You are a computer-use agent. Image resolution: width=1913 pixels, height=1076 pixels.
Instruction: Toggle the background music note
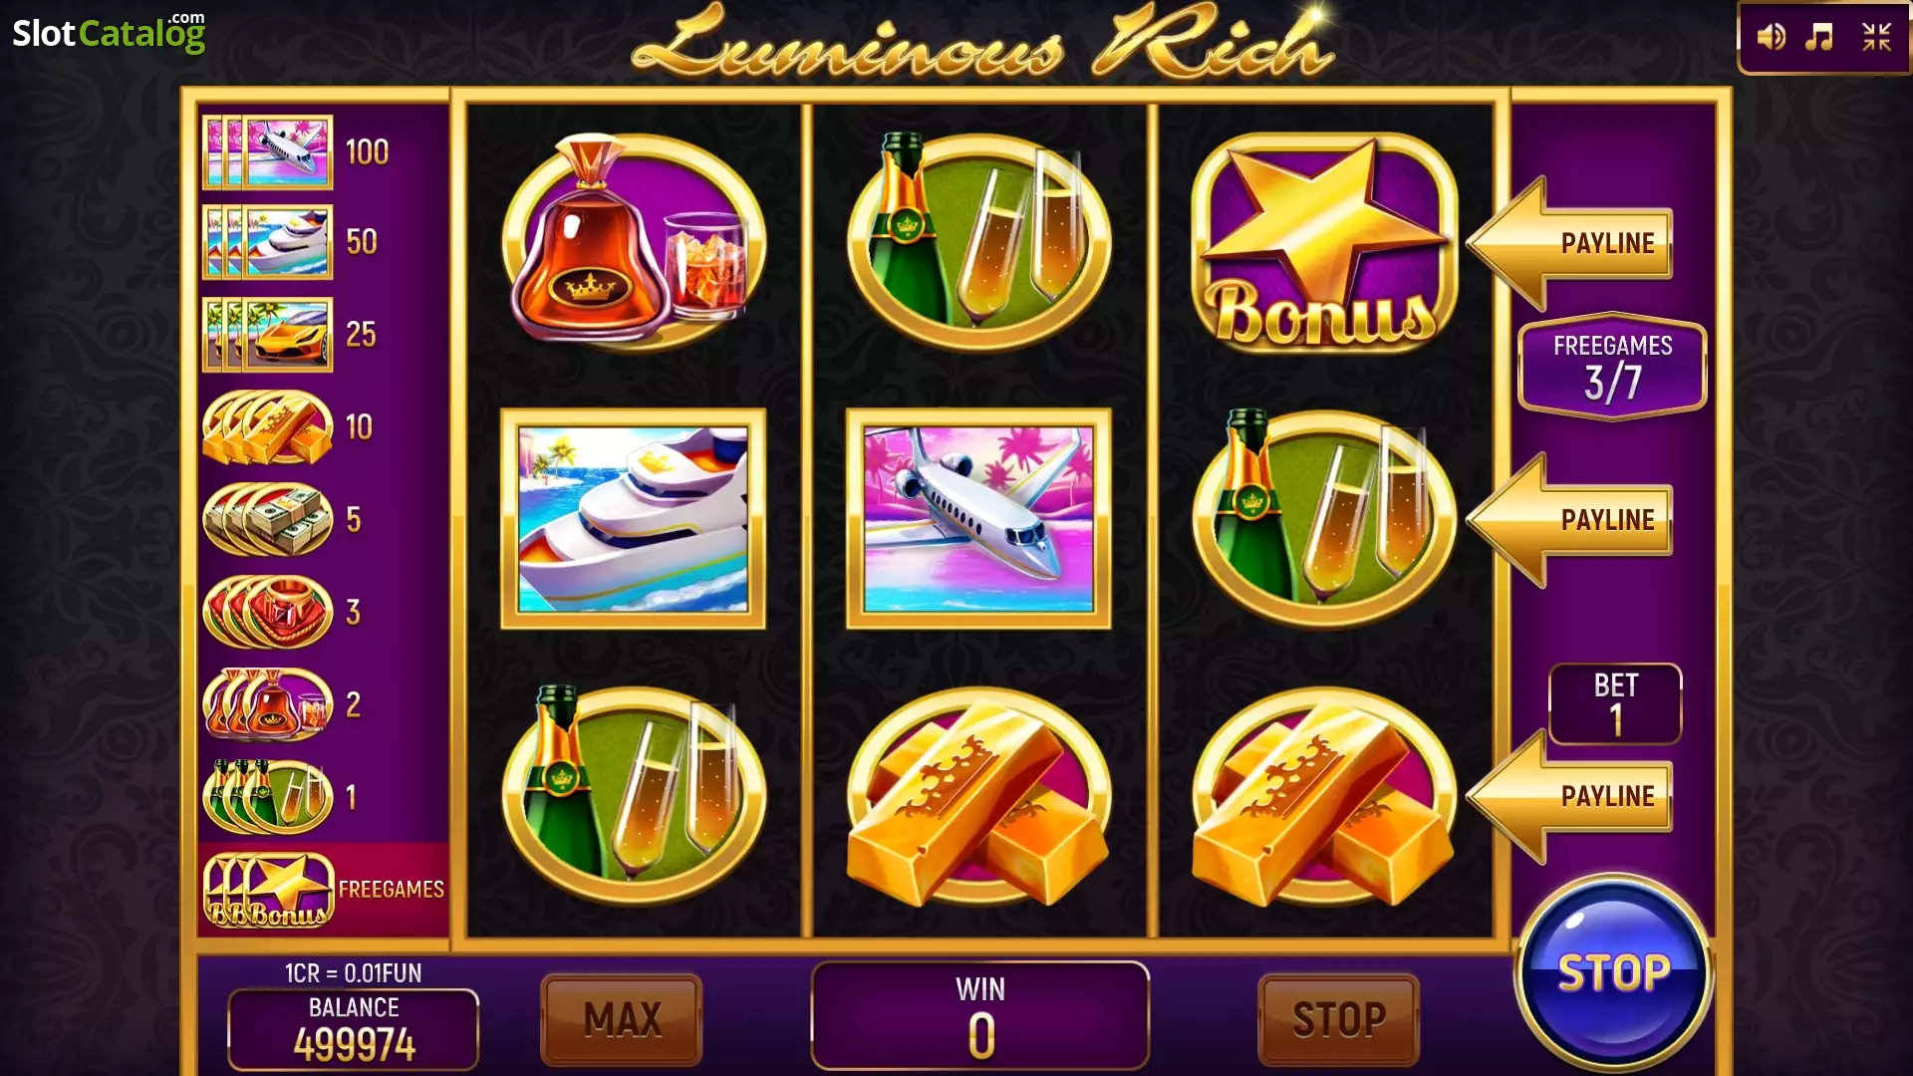(x=1819, y=38)
